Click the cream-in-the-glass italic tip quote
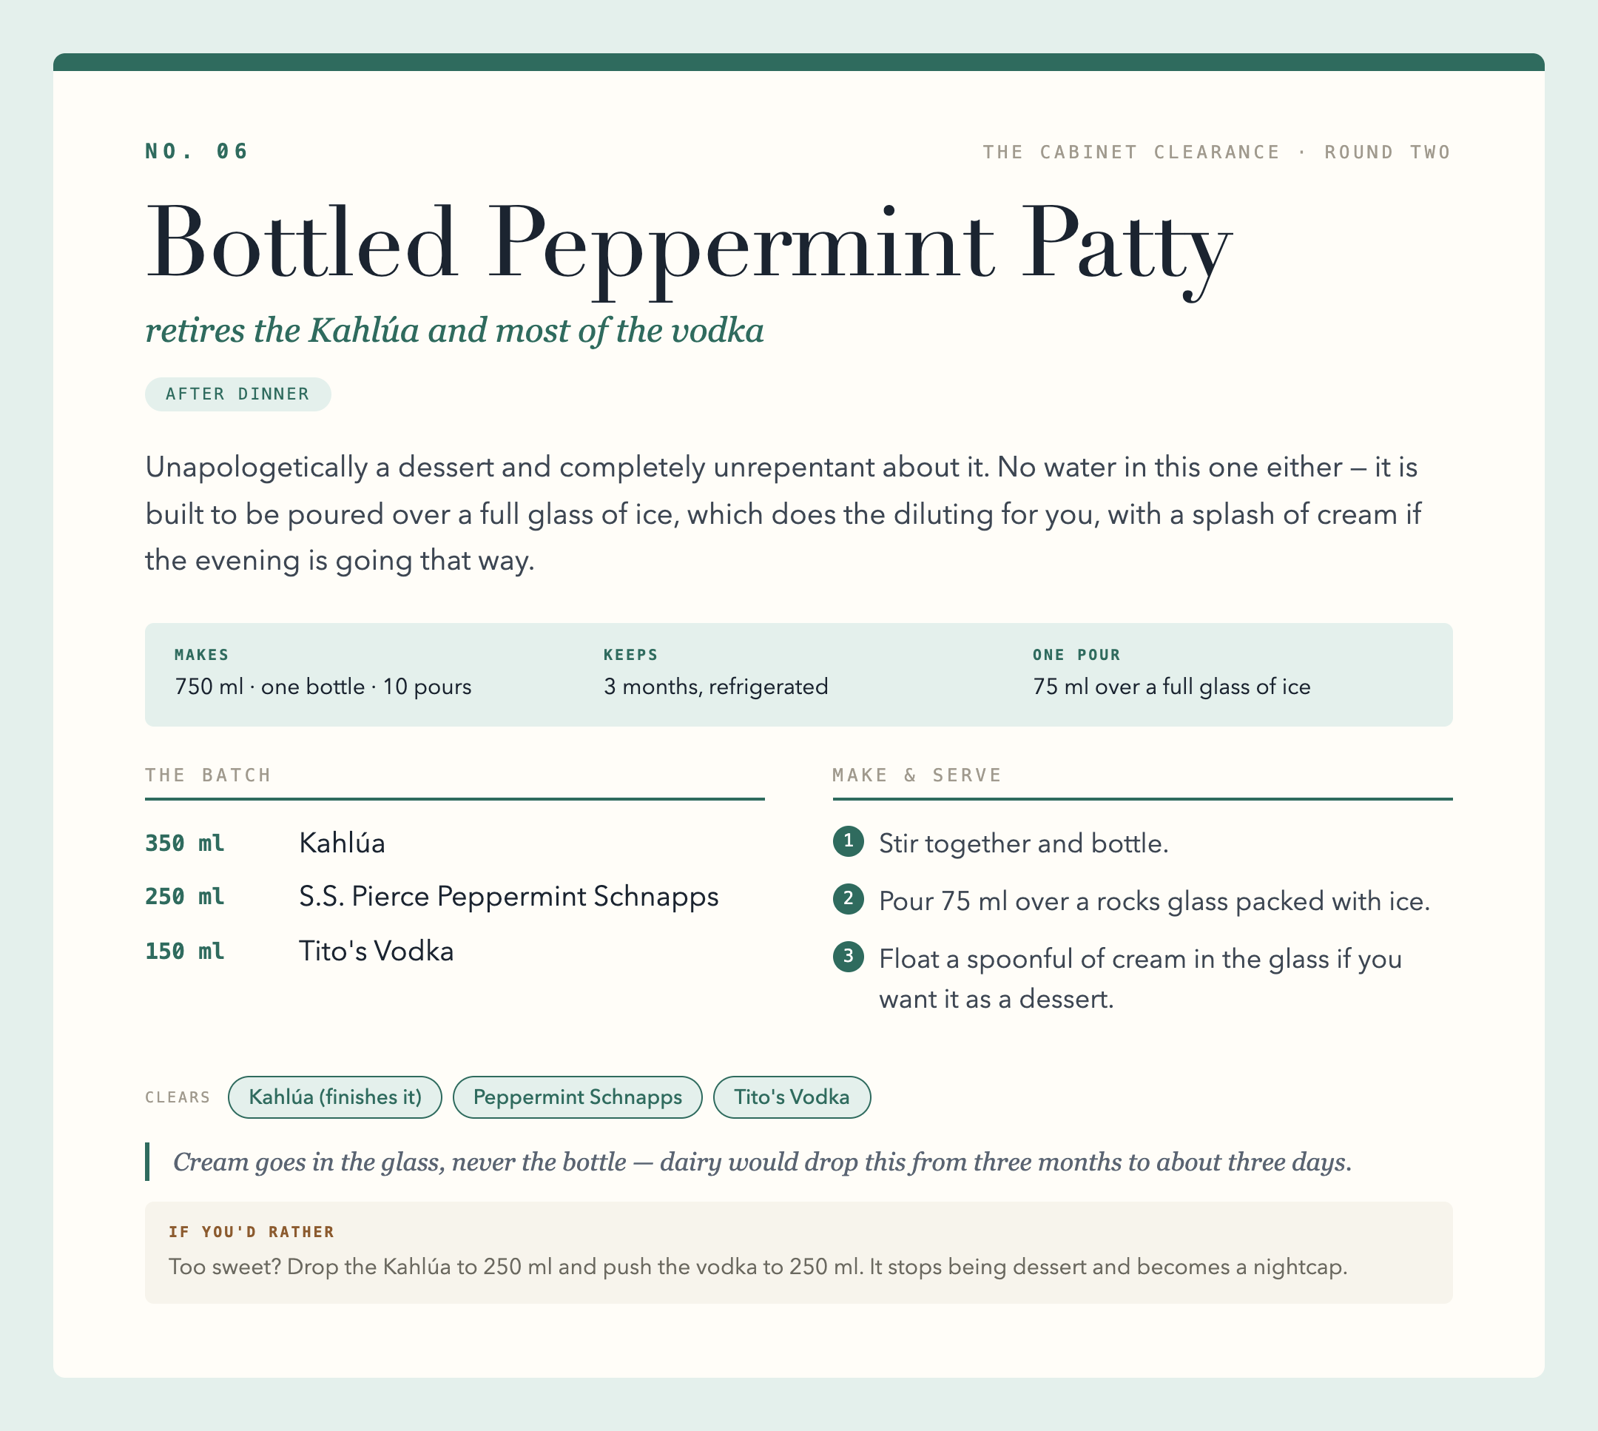 pyautogui.click(x=762, y=1162)
